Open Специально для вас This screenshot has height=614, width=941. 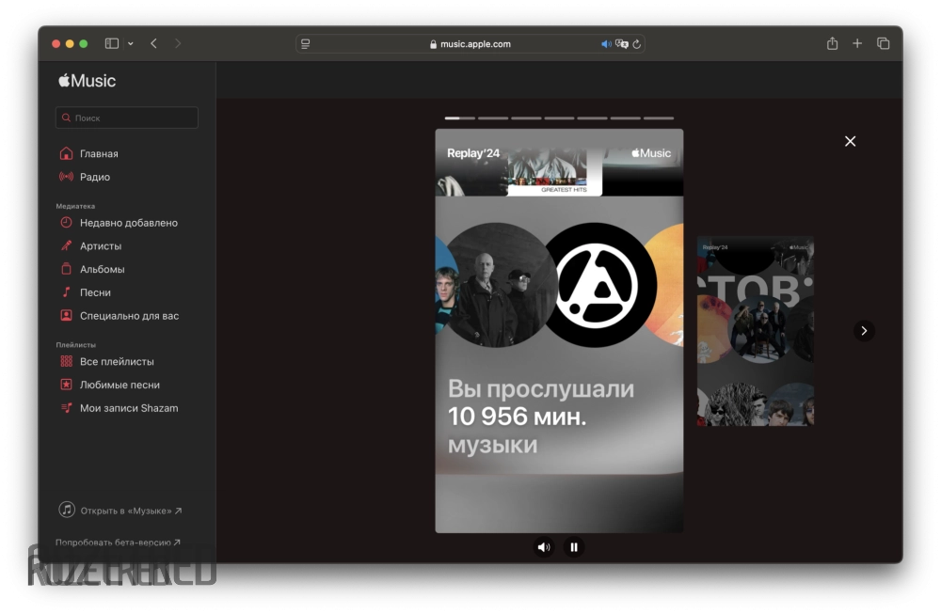point(129,316)
